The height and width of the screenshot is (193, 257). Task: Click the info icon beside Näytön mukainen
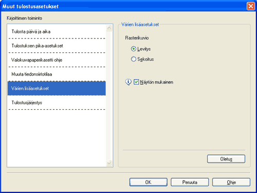(x=128, y=82)
